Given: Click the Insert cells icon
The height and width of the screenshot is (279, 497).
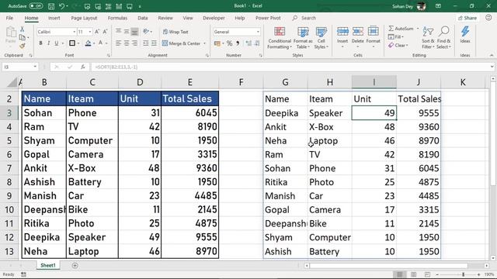Looking at the screenshot, I should tap(342, 31).
